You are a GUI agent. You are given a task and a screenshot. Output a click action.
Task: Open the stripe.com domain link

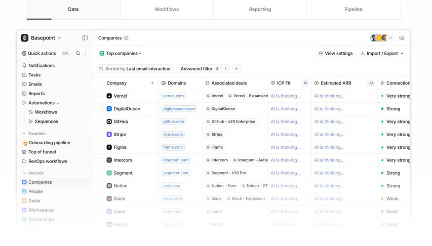(x=173, y=135)
